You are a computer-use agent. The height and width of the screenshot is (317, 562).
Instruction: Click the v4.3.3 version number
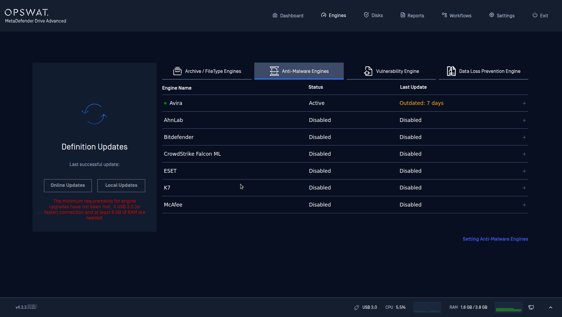pyautogui.click(x=26, y=307)
